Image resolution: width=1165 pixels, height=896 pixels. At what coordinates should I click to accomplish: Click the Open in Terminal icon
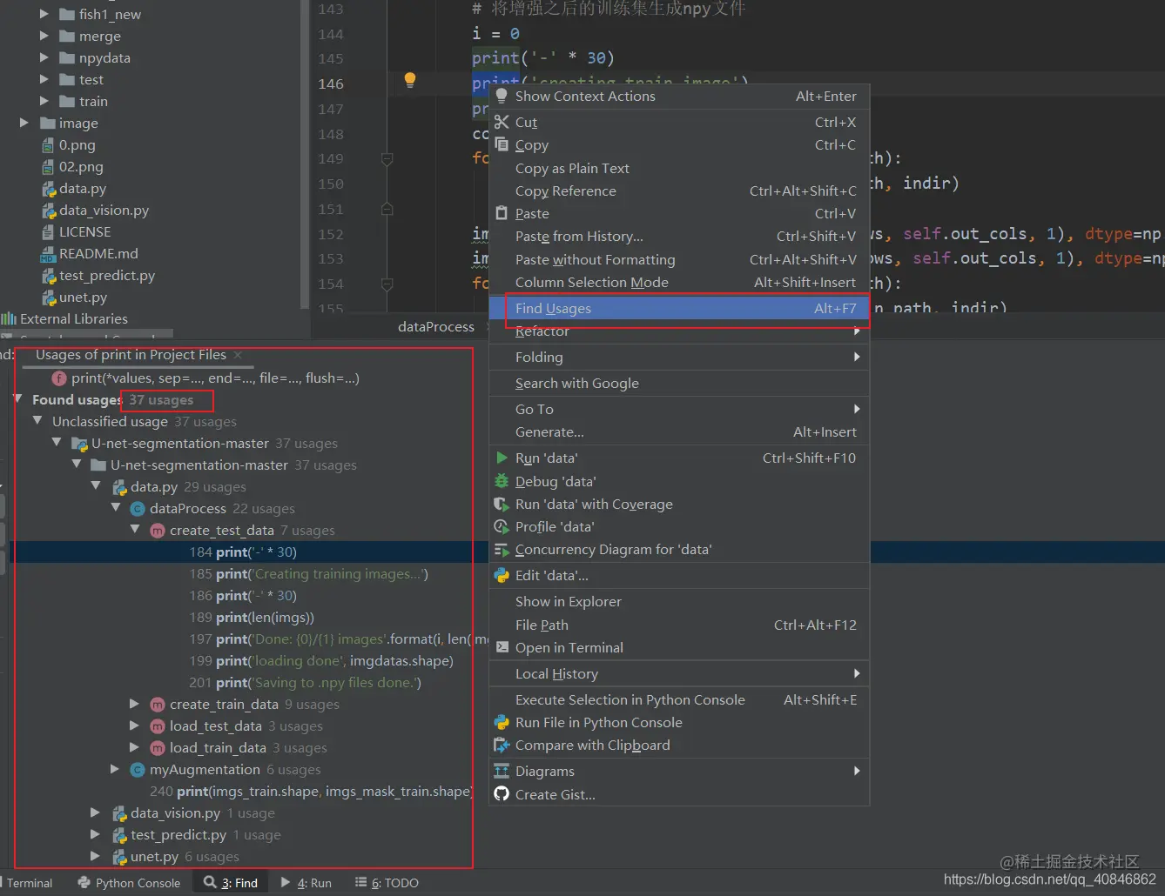[x=502, y=647]
